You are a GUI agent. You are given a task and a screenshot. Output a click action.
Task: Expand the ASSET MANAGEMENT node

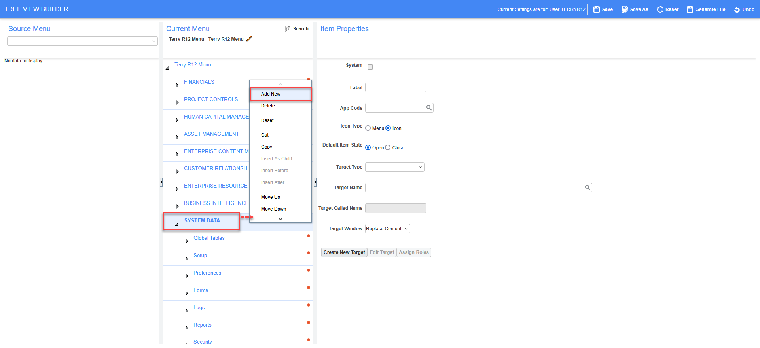(177, 137)
